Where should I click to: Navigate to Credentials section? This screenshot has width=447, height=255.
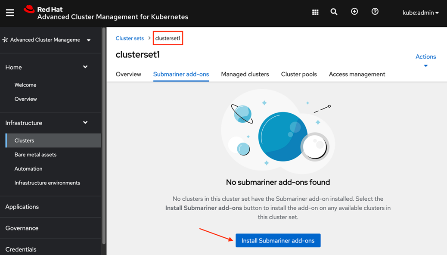[x=21, y=249]
